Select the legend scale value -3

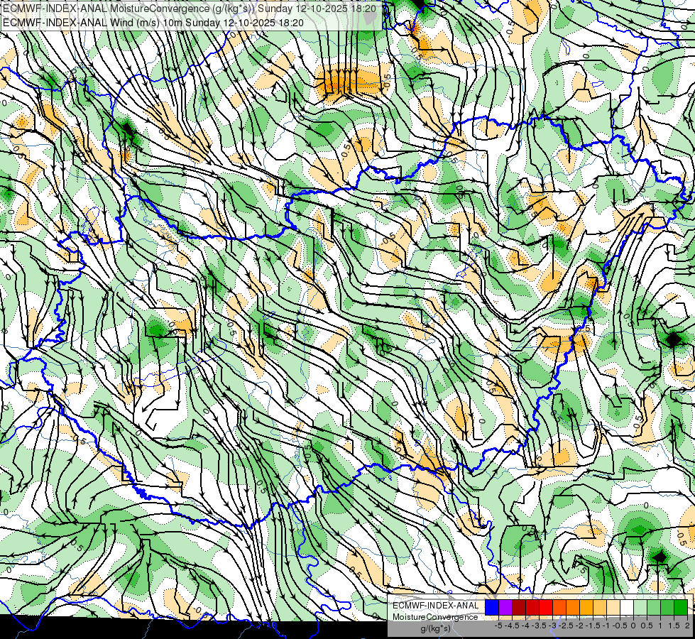[553, 626]
